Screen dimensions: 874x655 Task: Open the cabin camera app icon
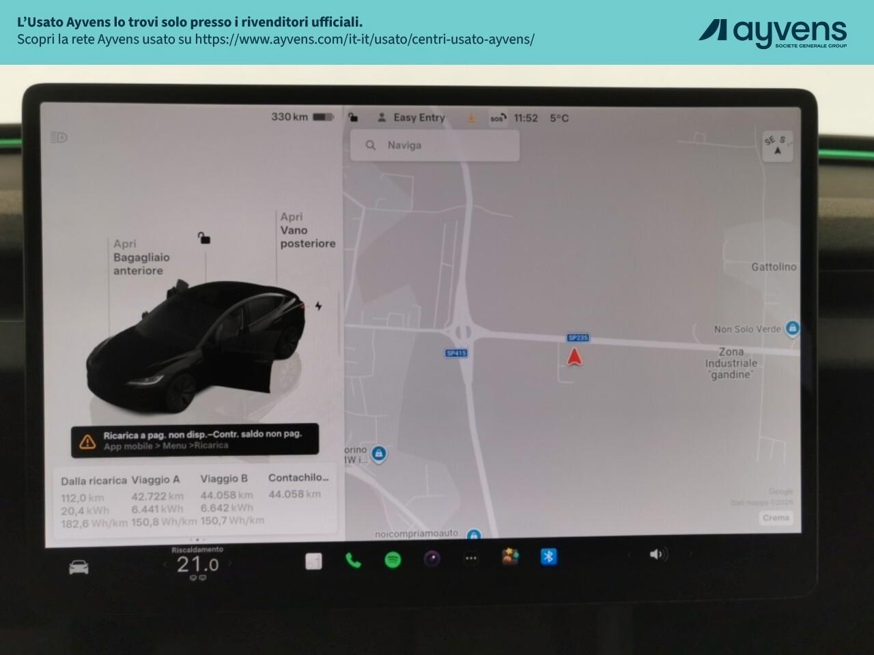coord(431,559)
